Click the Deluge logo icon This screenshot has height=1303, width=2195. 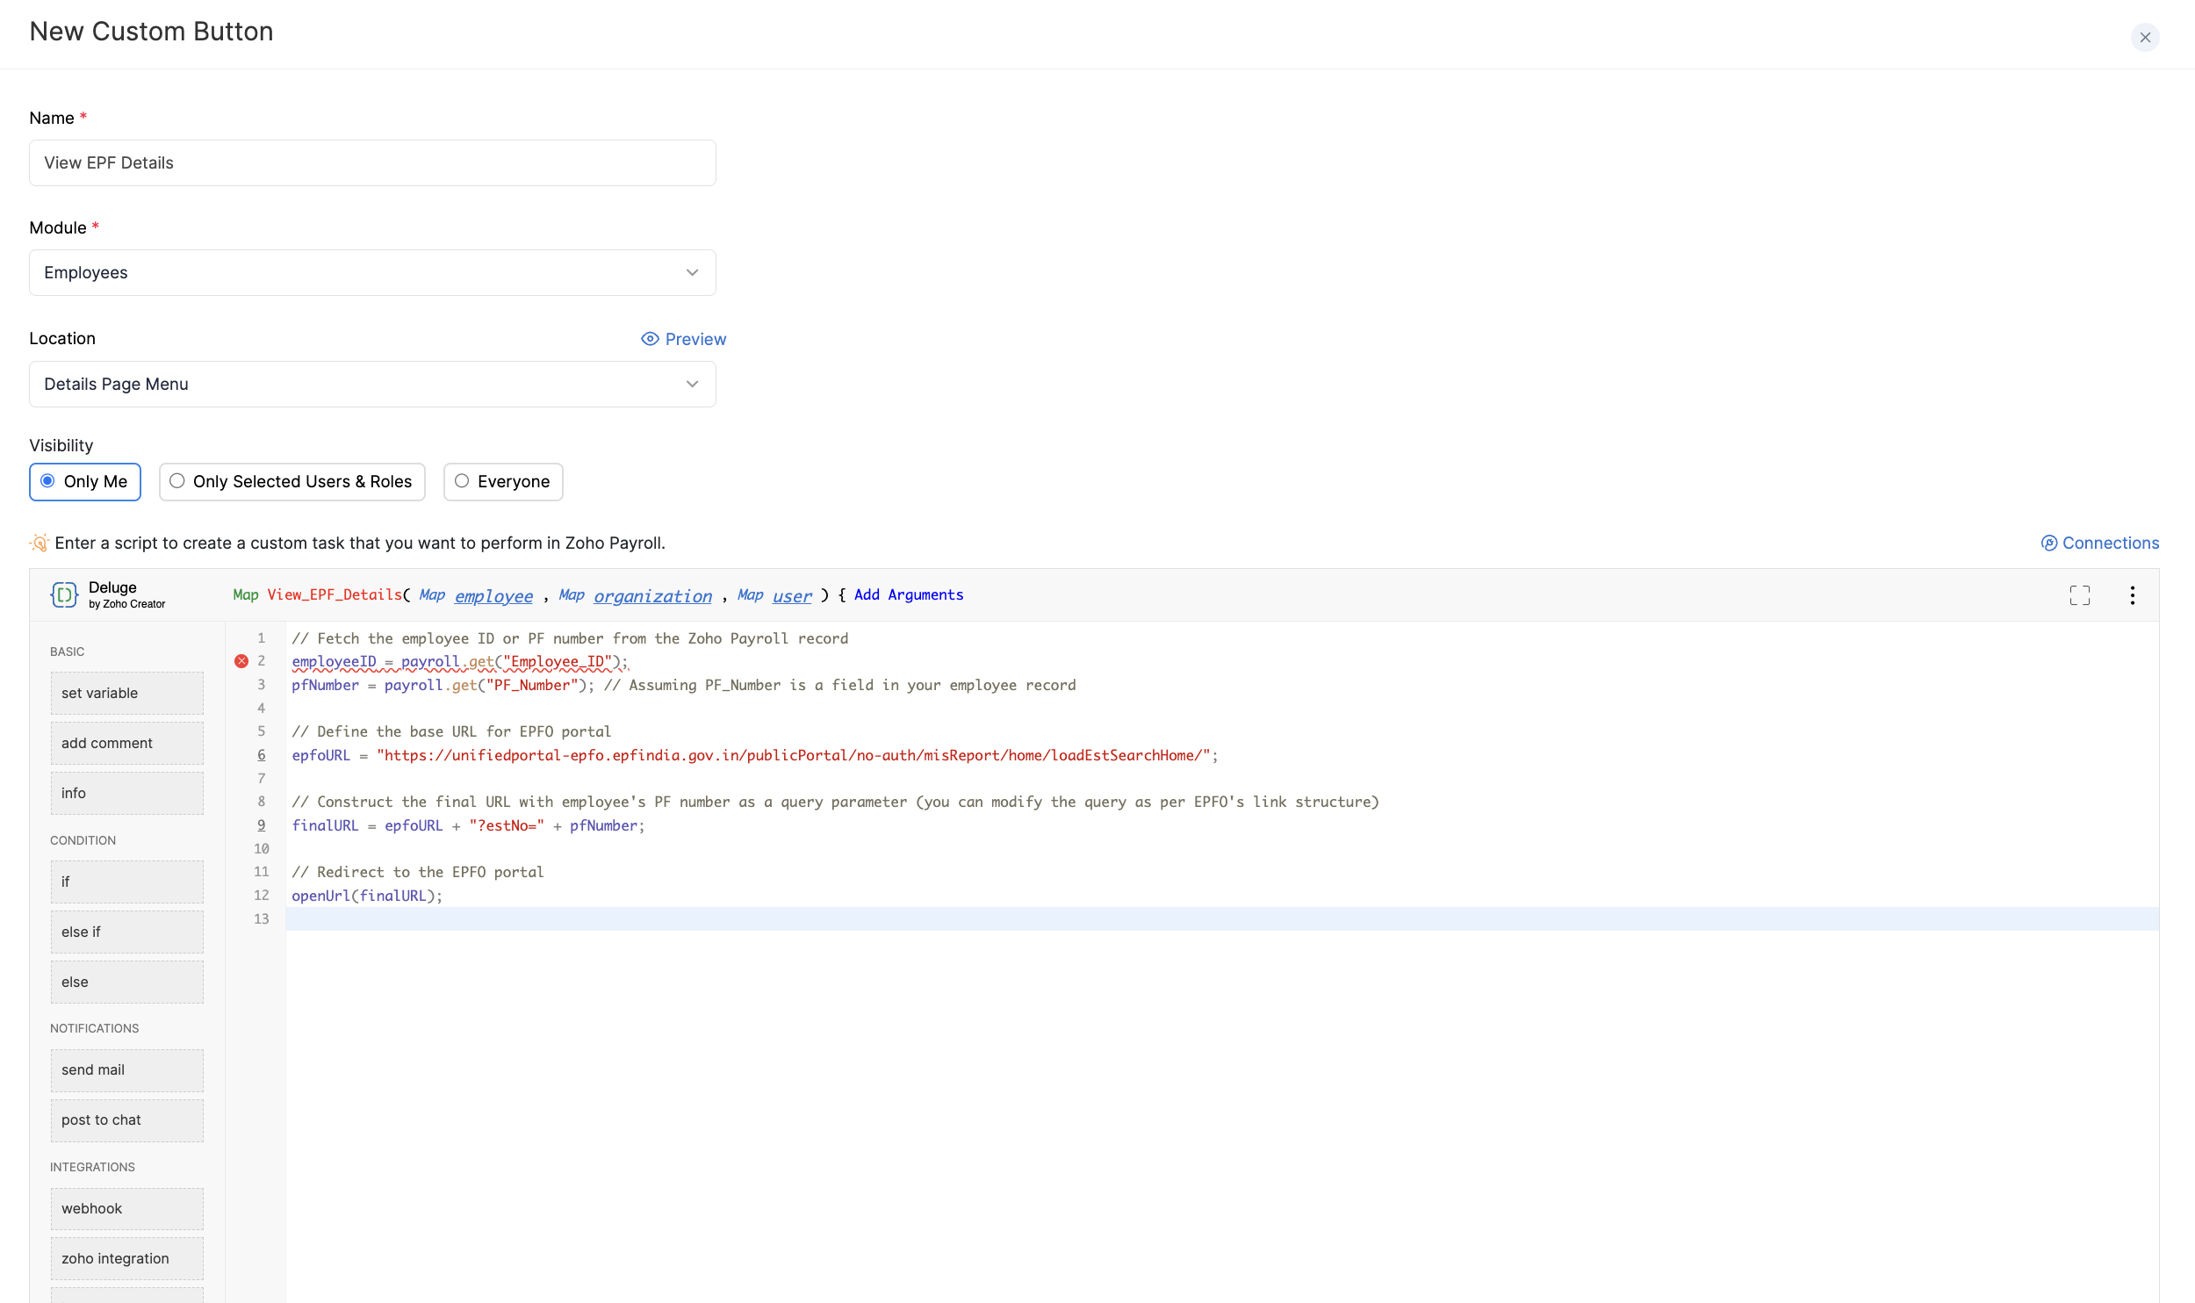pos(64,595)
